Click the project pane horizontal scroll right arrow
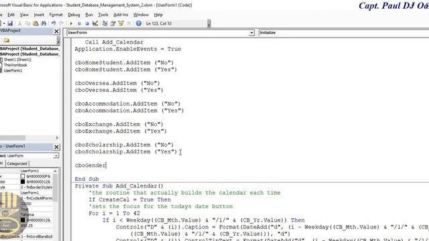This screenshot has width=429, height=241. tap(57, 138)
